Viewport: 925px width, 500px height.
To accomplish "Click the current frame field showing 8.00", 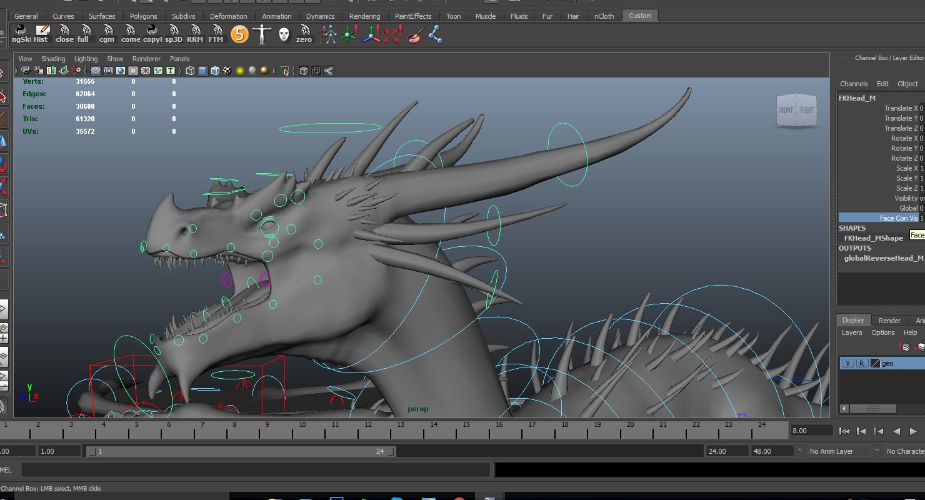I will [811, 431].
